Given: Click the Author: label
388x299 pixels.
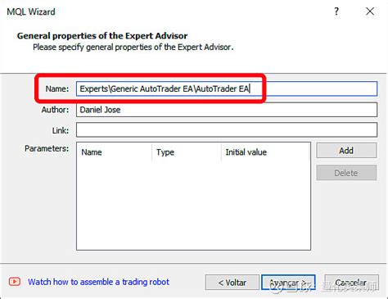Looking at the screenshot, I should point(55,110).
